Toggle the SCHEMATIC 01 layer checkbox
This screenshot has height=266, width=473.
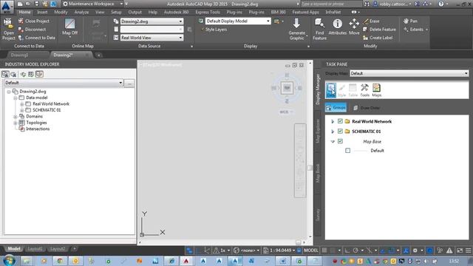pyautogui.click(x=340, y=132)
